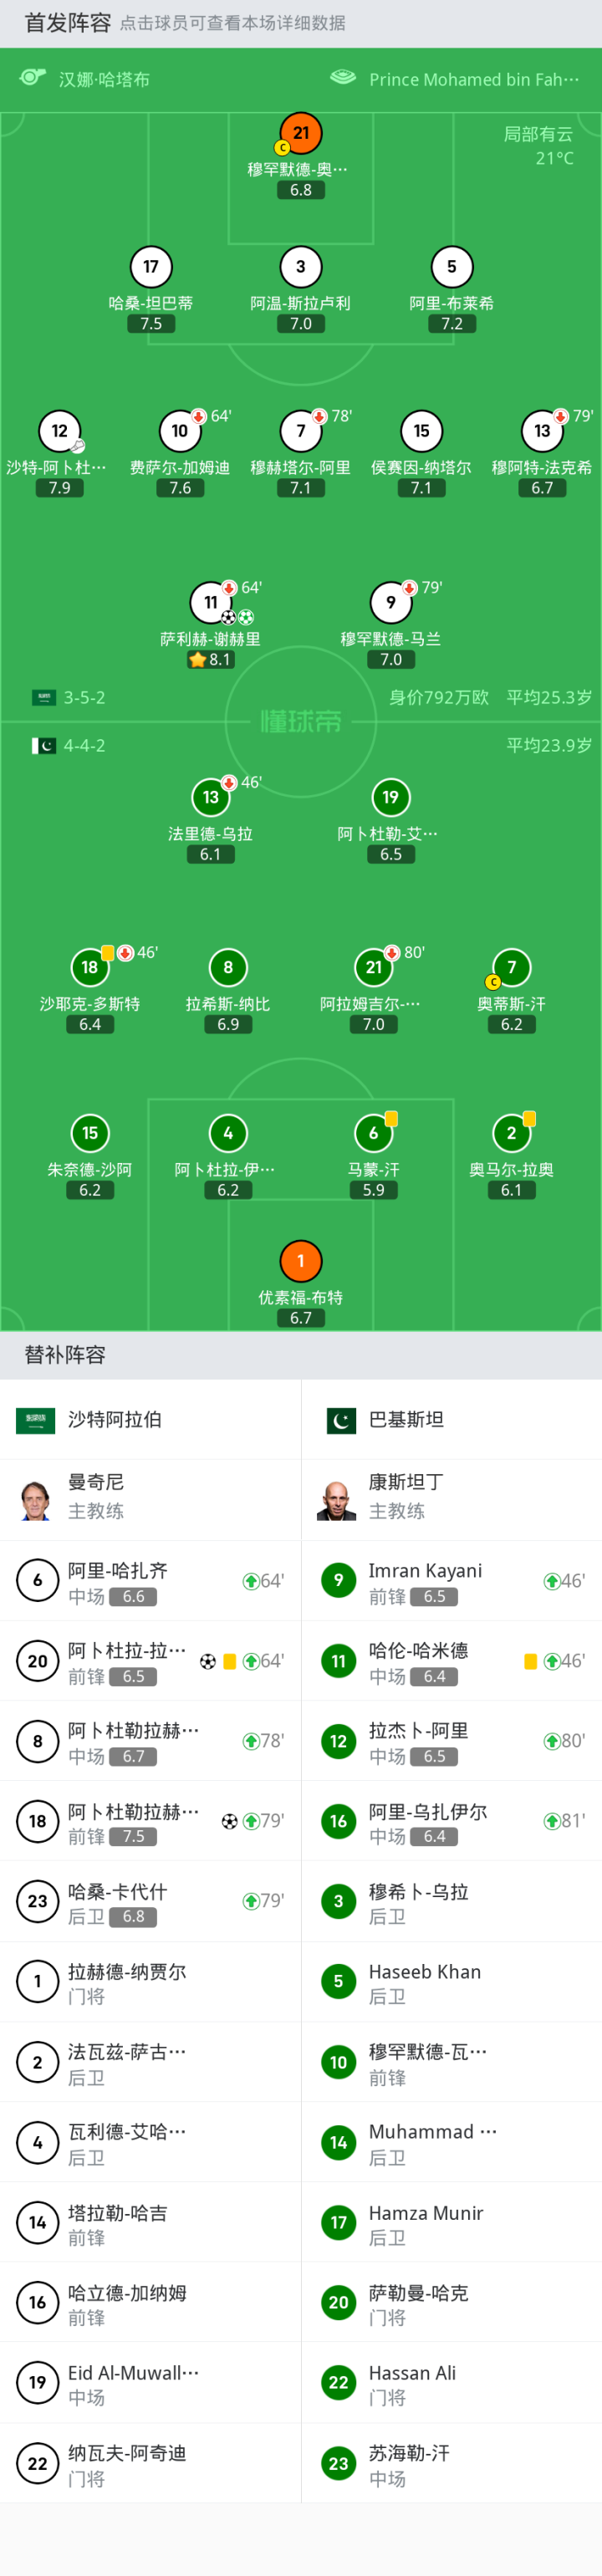The height and width of the screenshot is (2576, 602).
Task: Click number 12 player with assist icon
Action: [x=59, y=432]
